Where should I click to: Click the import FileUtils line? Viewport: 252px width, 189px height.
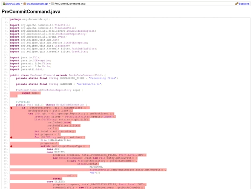point(40,25)
